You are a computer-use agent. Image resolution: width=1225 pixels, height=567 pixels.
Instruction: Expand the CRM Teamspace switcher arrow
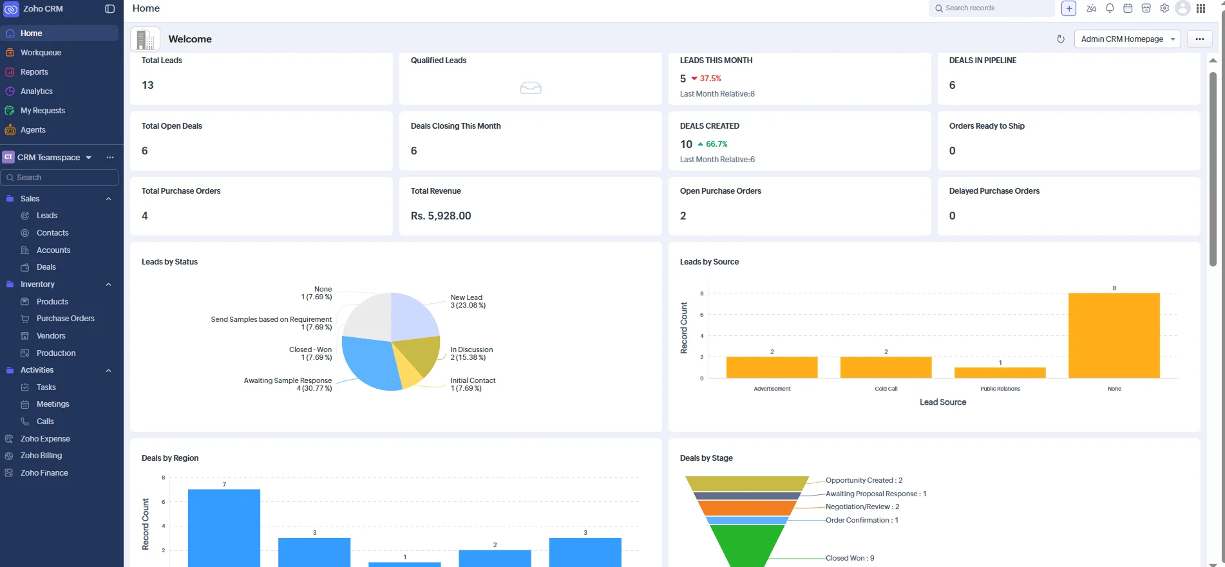tap(89, 157)
